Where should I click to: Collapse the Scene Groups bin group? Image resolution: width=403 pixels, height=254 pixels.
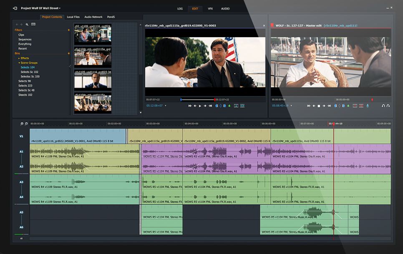tap(19, 63)
